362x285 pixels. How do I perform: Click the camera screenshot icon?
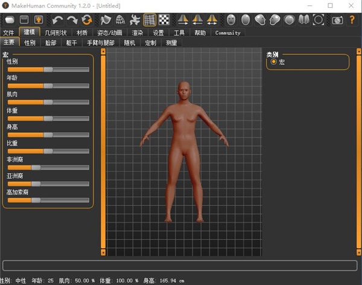pyautogui.click(x=337, y=20)
